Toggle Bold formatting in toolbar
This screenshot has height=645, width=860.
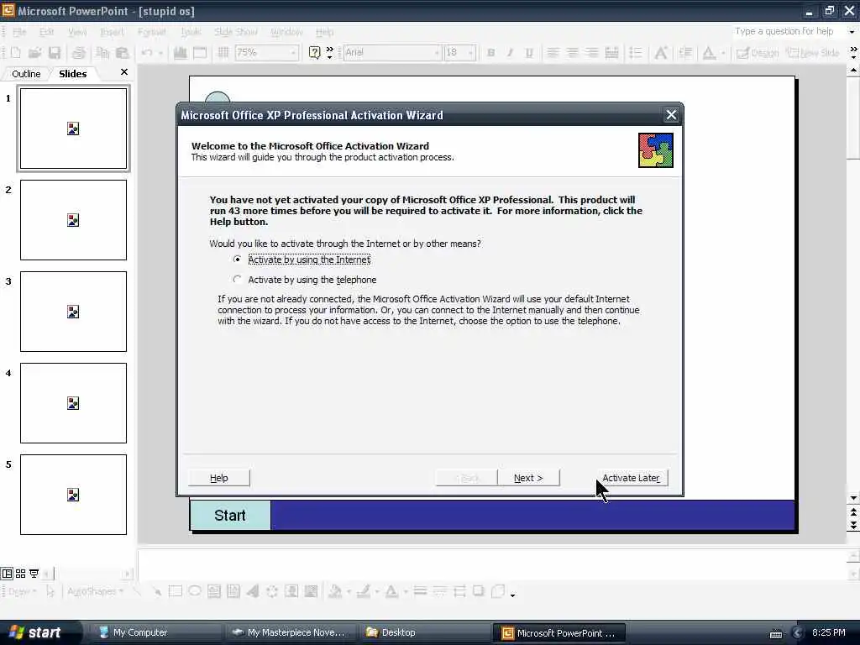pos(490,53)
